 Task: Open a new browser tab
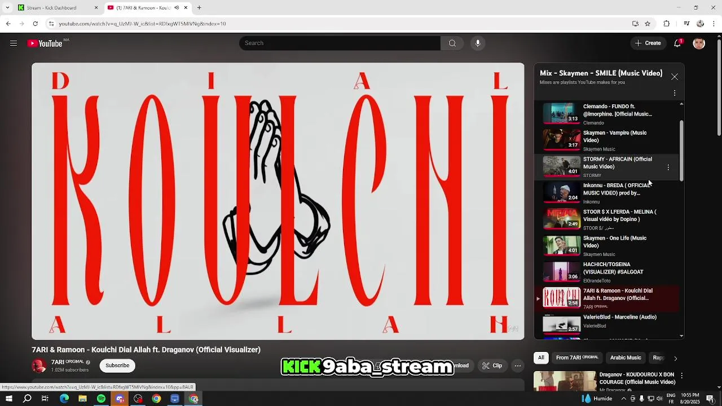(199, 8)
